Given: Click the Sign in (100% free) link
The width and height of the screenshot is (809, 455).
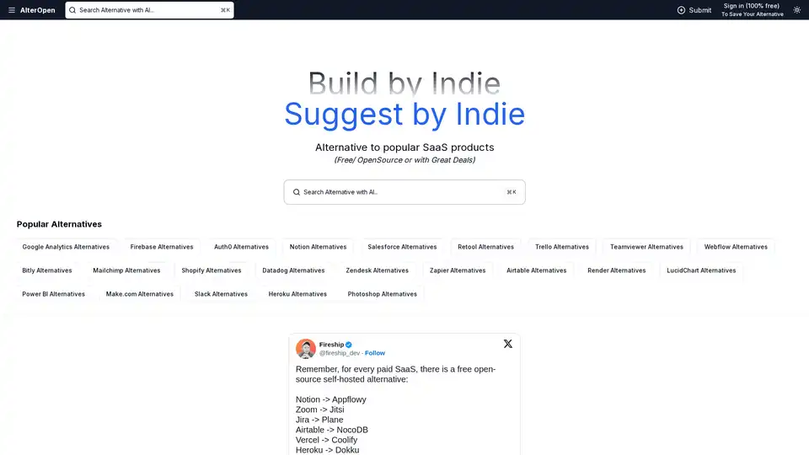Looking at the screenshot, I should (752, 7).
